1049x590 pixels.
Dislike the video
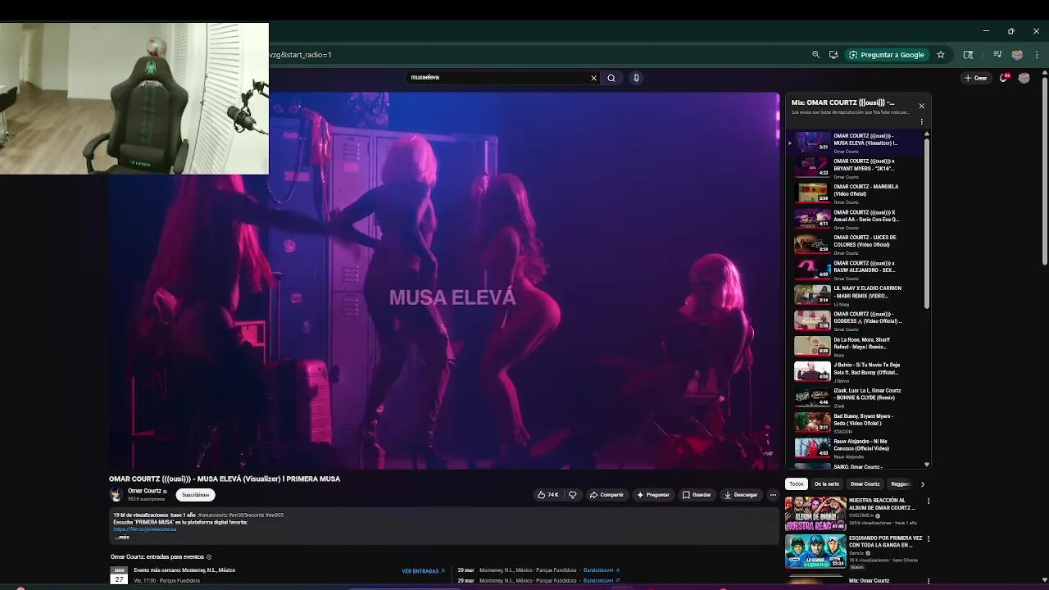573,495
